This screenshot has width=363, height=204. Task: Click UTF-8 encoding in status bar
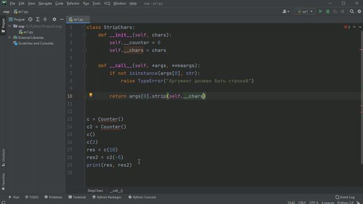[314, 202]
